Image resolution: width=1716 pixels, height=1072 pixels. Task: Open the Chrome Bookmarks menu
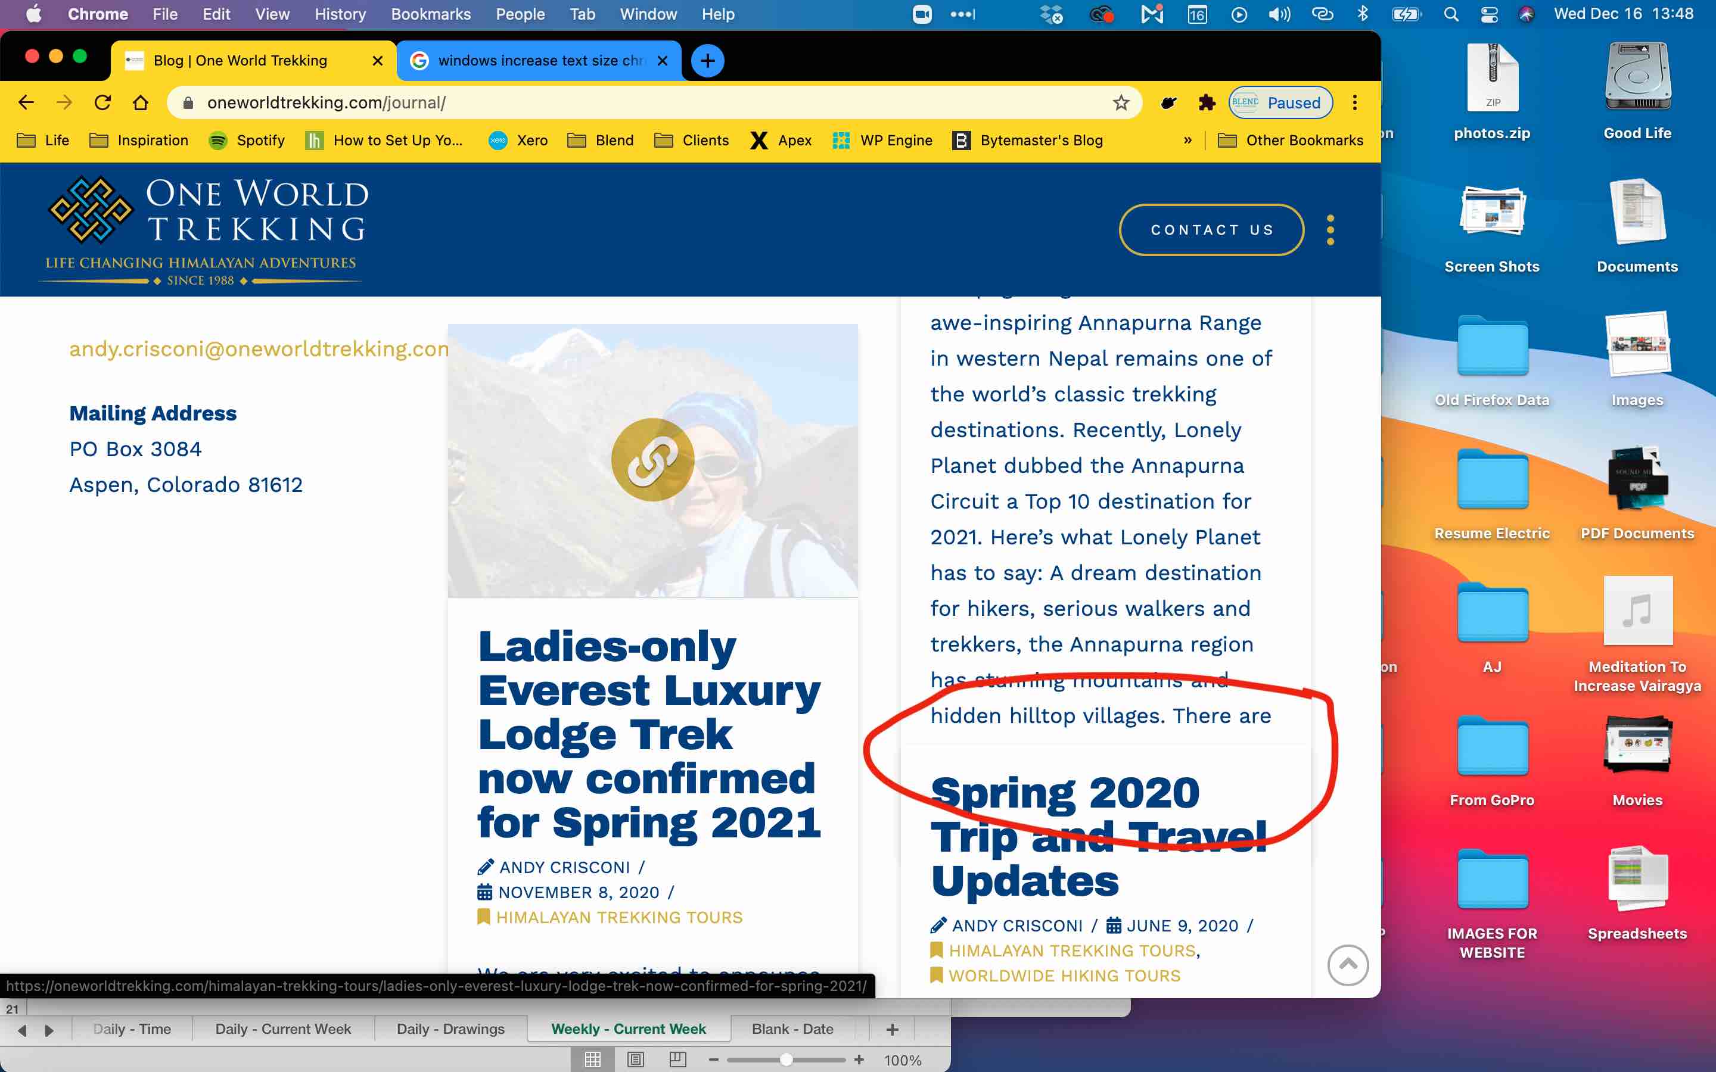tap(431, 14)
